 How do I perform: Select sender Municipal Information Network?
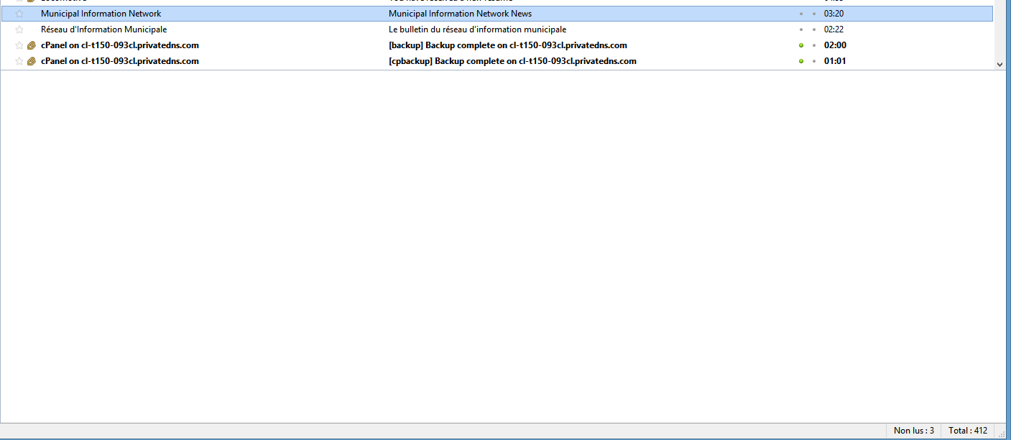click(x=101, y=14)
